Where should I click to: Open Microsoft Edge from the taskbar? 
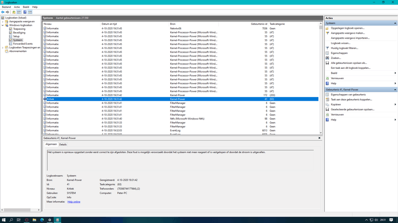(42, 220)
